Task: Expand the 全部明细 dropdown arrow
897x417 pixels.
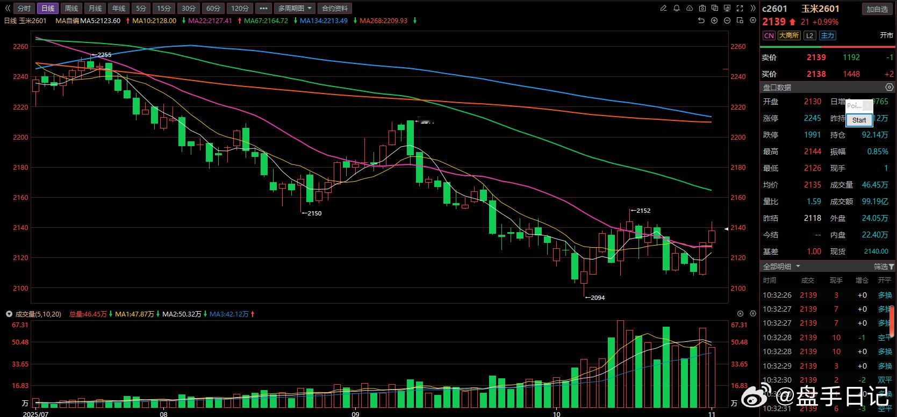Action: [x=798, y=266]
